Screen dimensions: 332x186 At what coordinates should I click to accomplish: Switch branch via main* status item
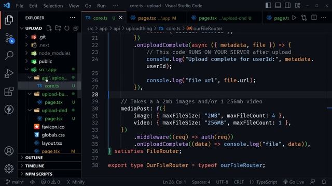[15, 182]
